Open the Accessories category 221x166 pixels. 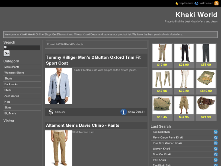(12, 96)
